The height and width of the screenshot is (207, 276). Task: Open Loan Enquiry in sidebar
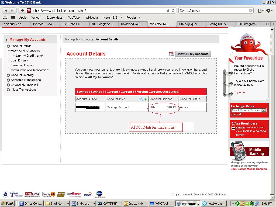pos(19,60)
